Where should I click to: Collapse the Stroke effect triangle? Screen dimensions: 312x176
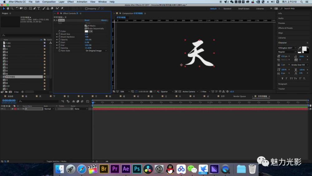pyautogui.click(x=54, y=20)
